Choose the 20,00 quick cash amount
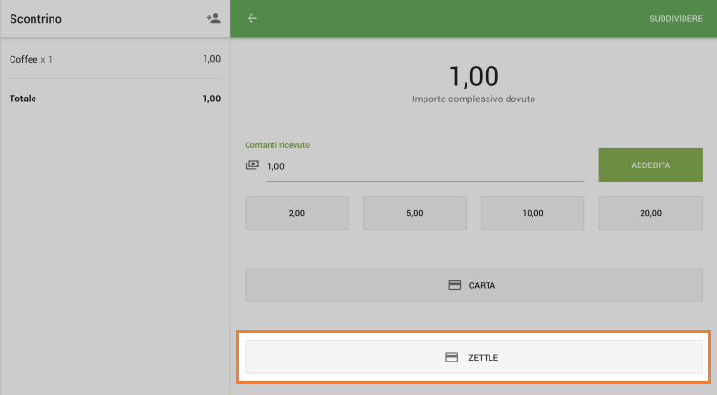 650,213
